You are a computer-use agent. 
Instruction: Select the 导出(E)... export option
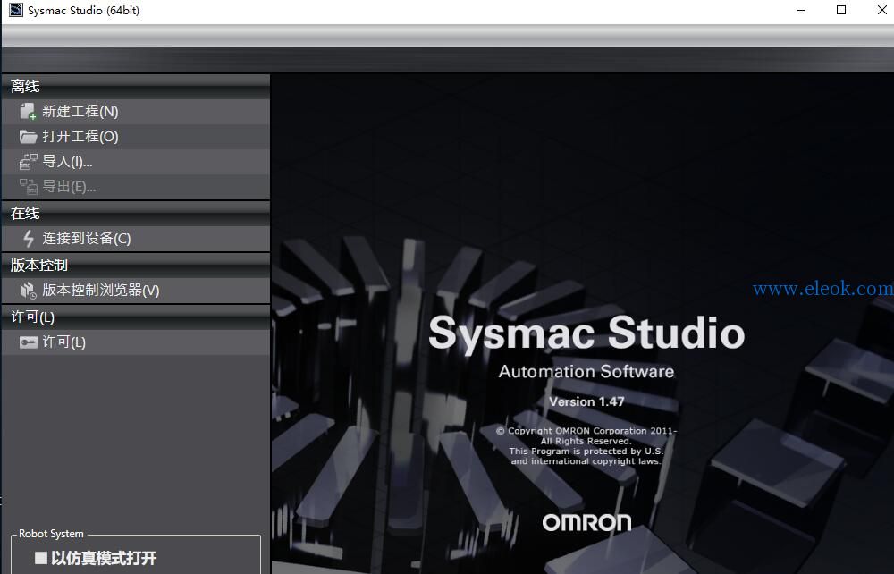(136, 187)
